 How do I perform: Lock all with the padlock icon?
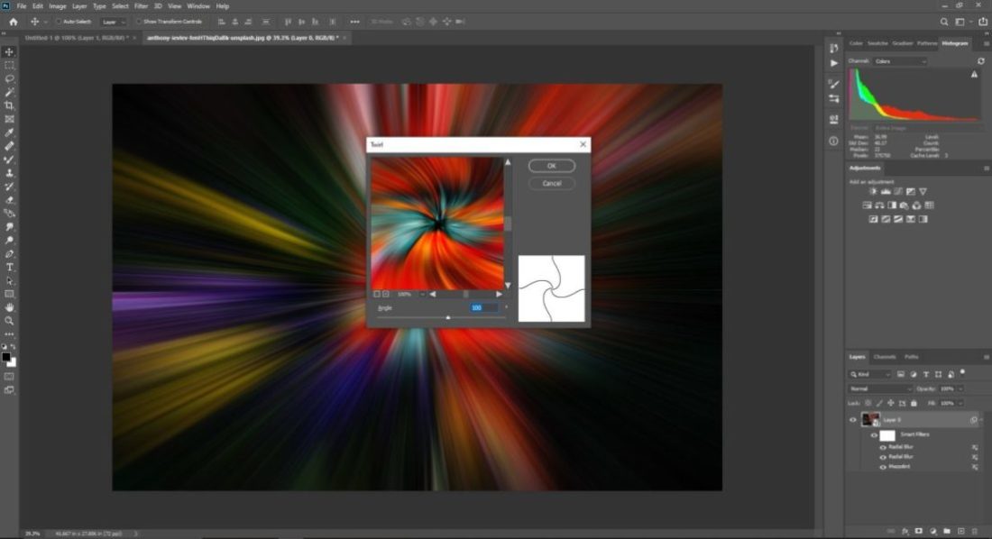coord(914,403)
